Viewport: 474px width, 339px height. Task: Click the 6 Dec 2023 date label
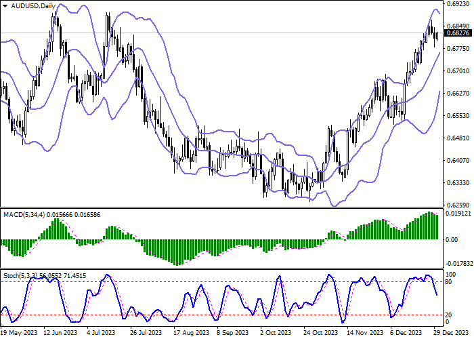(x=406, y=333)
